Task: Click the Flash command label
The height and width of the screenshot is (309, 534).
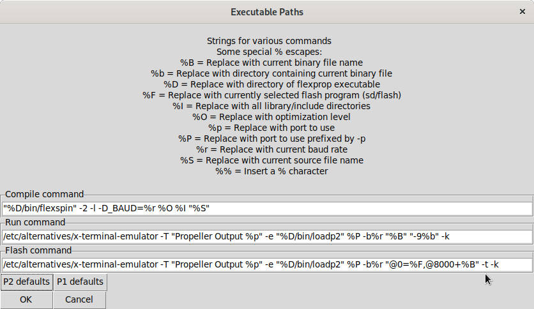Action: coord(38,250)
